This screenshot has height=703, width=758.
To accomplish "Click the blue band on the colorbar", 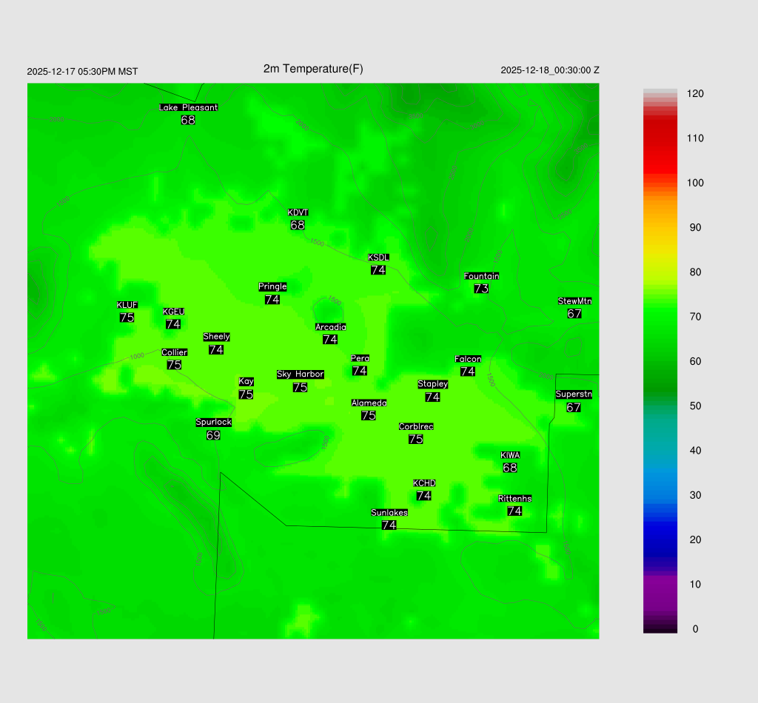I will [x=660, y=518].
